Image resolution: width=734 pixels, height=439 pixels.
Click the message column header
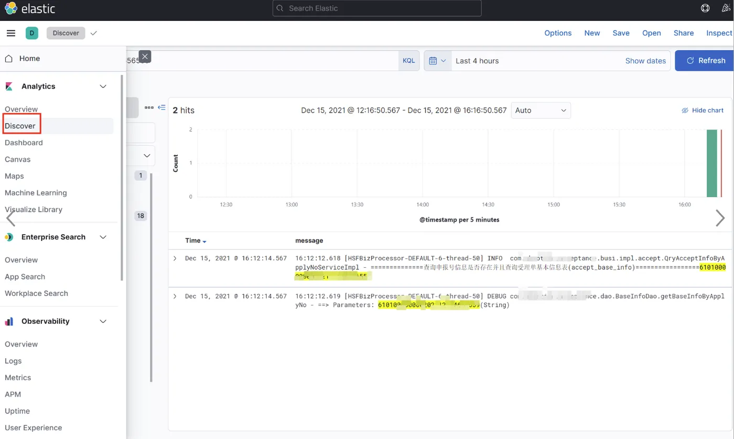pyautogui.click(x=309, y=240)
